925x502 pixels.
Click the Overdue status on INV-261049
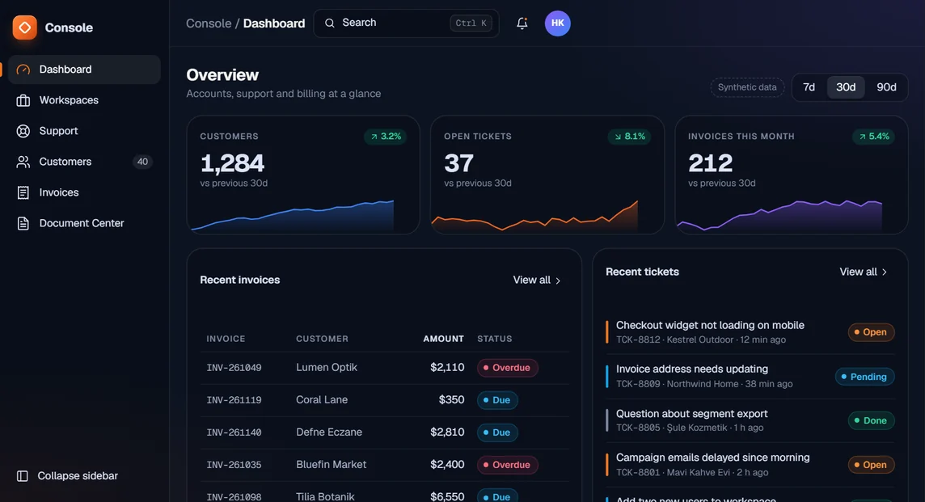click(507, 368)
